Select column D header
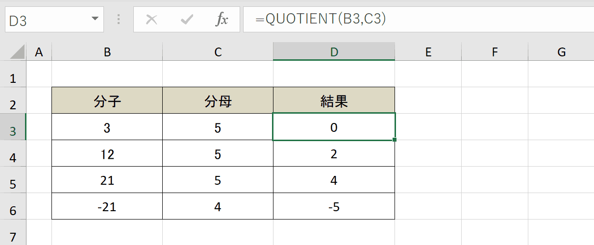The image size is (594, 245). [x=334, y=52]
